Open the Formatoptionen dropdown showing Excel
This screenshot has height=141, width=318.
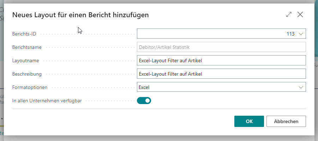pos(221,87)
